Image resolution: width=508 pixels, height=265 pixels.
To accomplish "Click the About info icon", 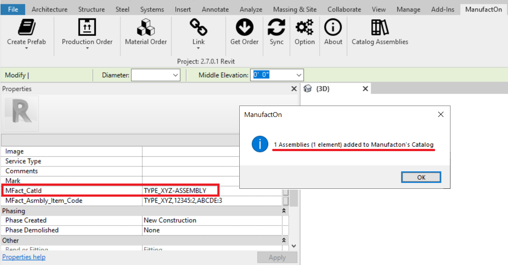I will (x=333, y=31).
